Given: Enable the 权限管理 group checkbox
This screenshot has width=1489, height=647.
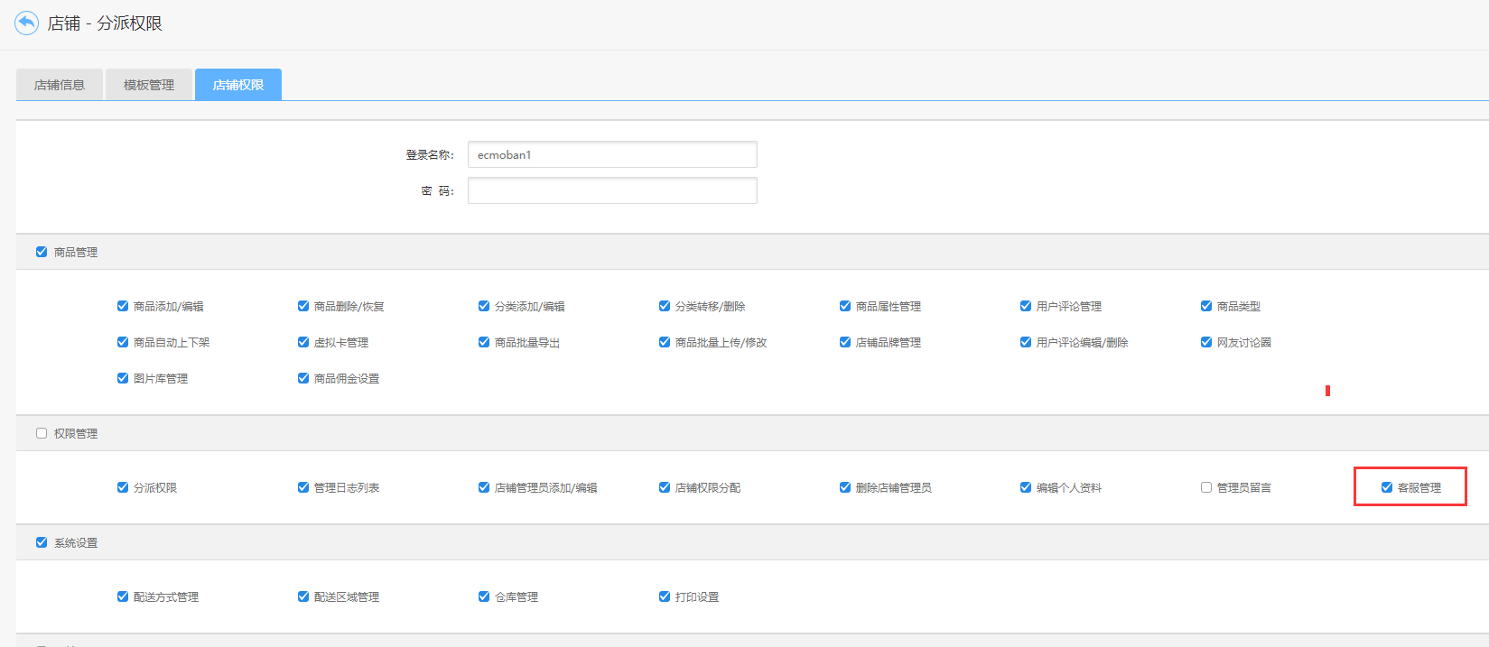Looking at the screenshot, I should click(42, 433).
